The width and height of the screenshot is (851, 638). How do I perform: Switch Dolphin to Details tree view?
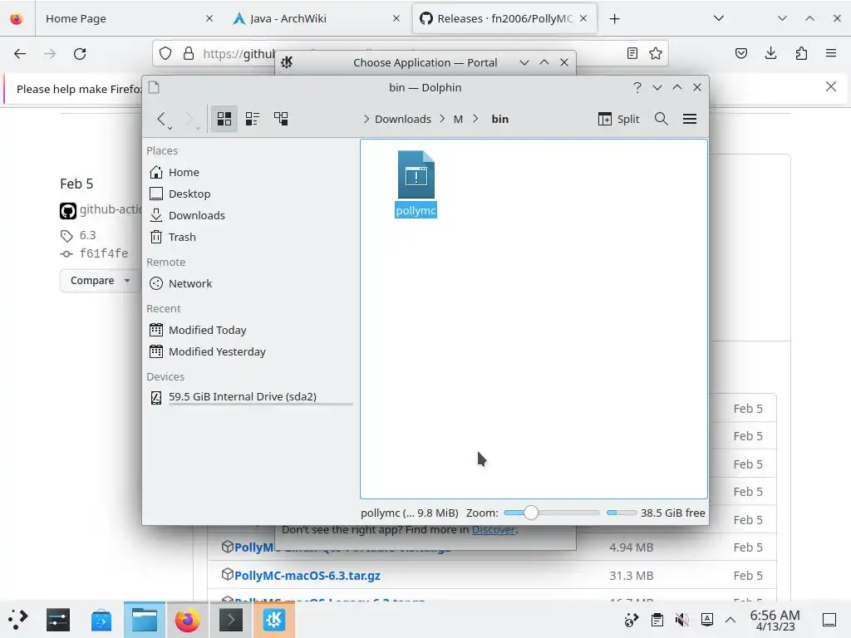point(281,119)
